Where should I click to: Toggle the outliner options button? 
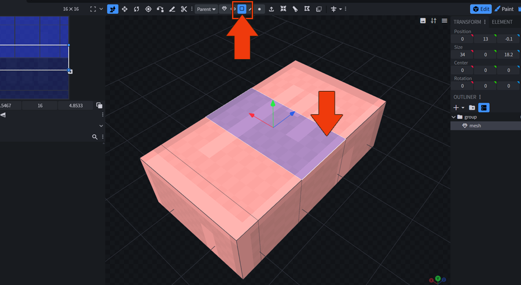(484, 108)
